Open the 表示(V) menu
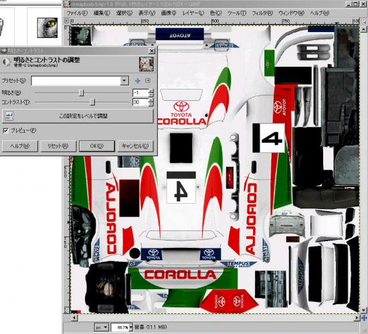Screen dimensions: 368x334 coord(147,13)
